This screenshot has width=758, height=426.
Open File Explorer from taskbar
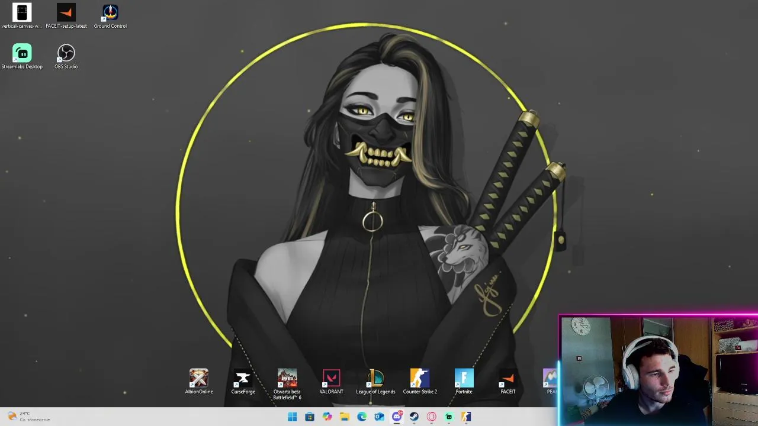[x=344, y=417]
